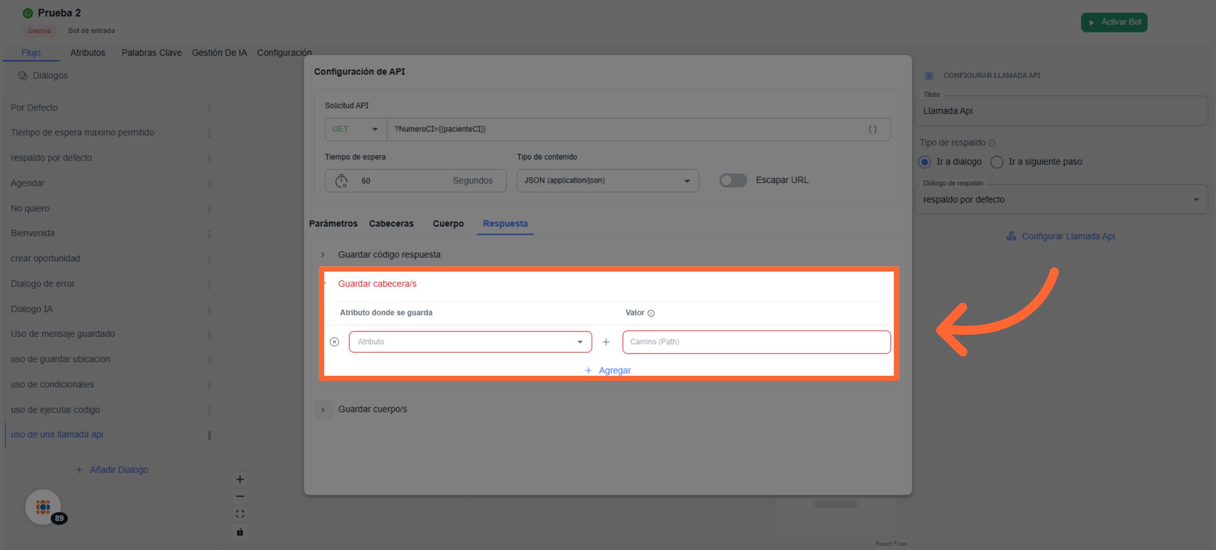Open the GET method dropdown
1216x550 pixels.
(356, 130)
